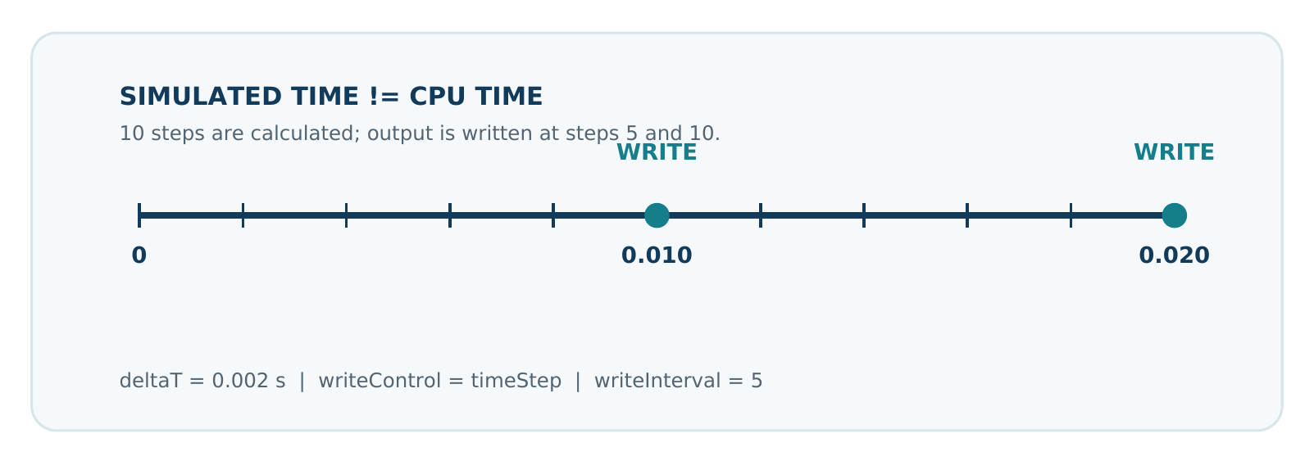This screenshot has width=1314, height=461.
Task: Click the 0.010 time label
Action: pos(657,255)
